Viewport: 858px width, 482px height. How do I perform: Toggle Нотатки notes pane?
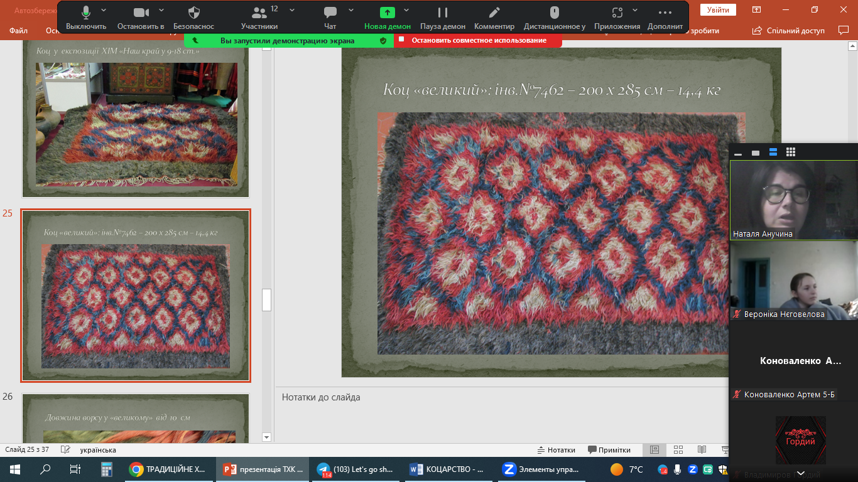coord(557,450)
